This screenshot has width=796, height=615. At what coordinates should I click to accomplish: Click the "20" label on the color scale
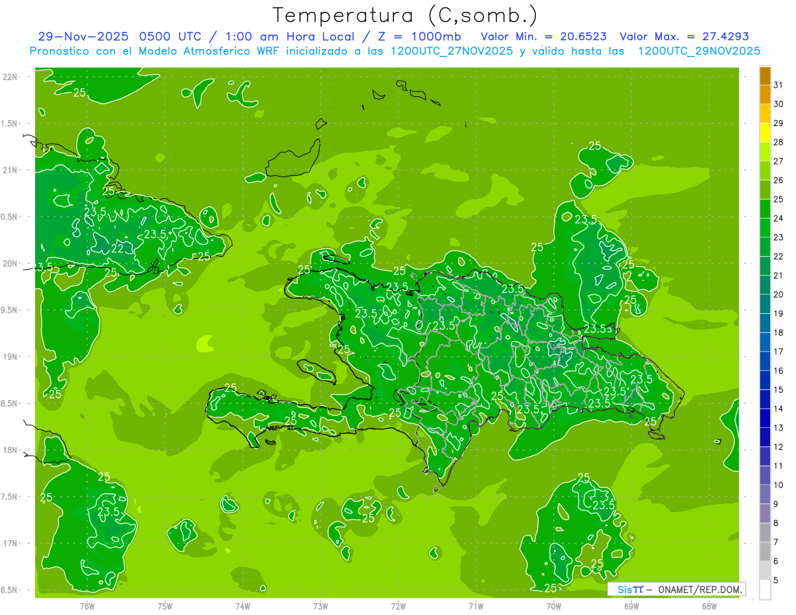coord(779,295)
